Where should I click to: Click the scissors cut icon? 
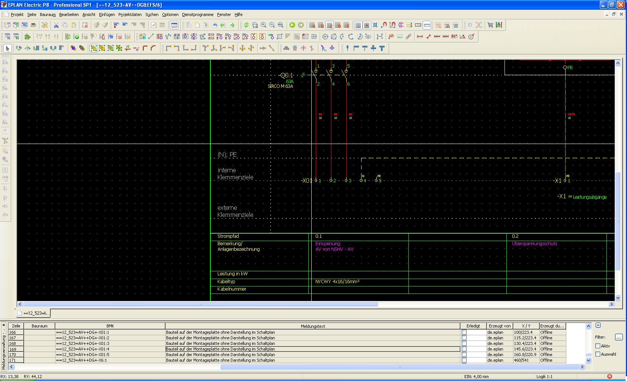tap(56, 25)
